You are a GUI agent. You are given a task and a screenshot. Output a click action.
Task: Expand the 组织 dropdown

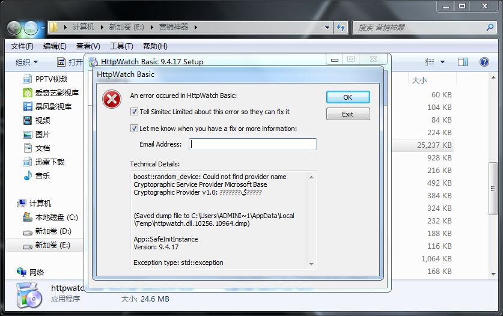26,62
